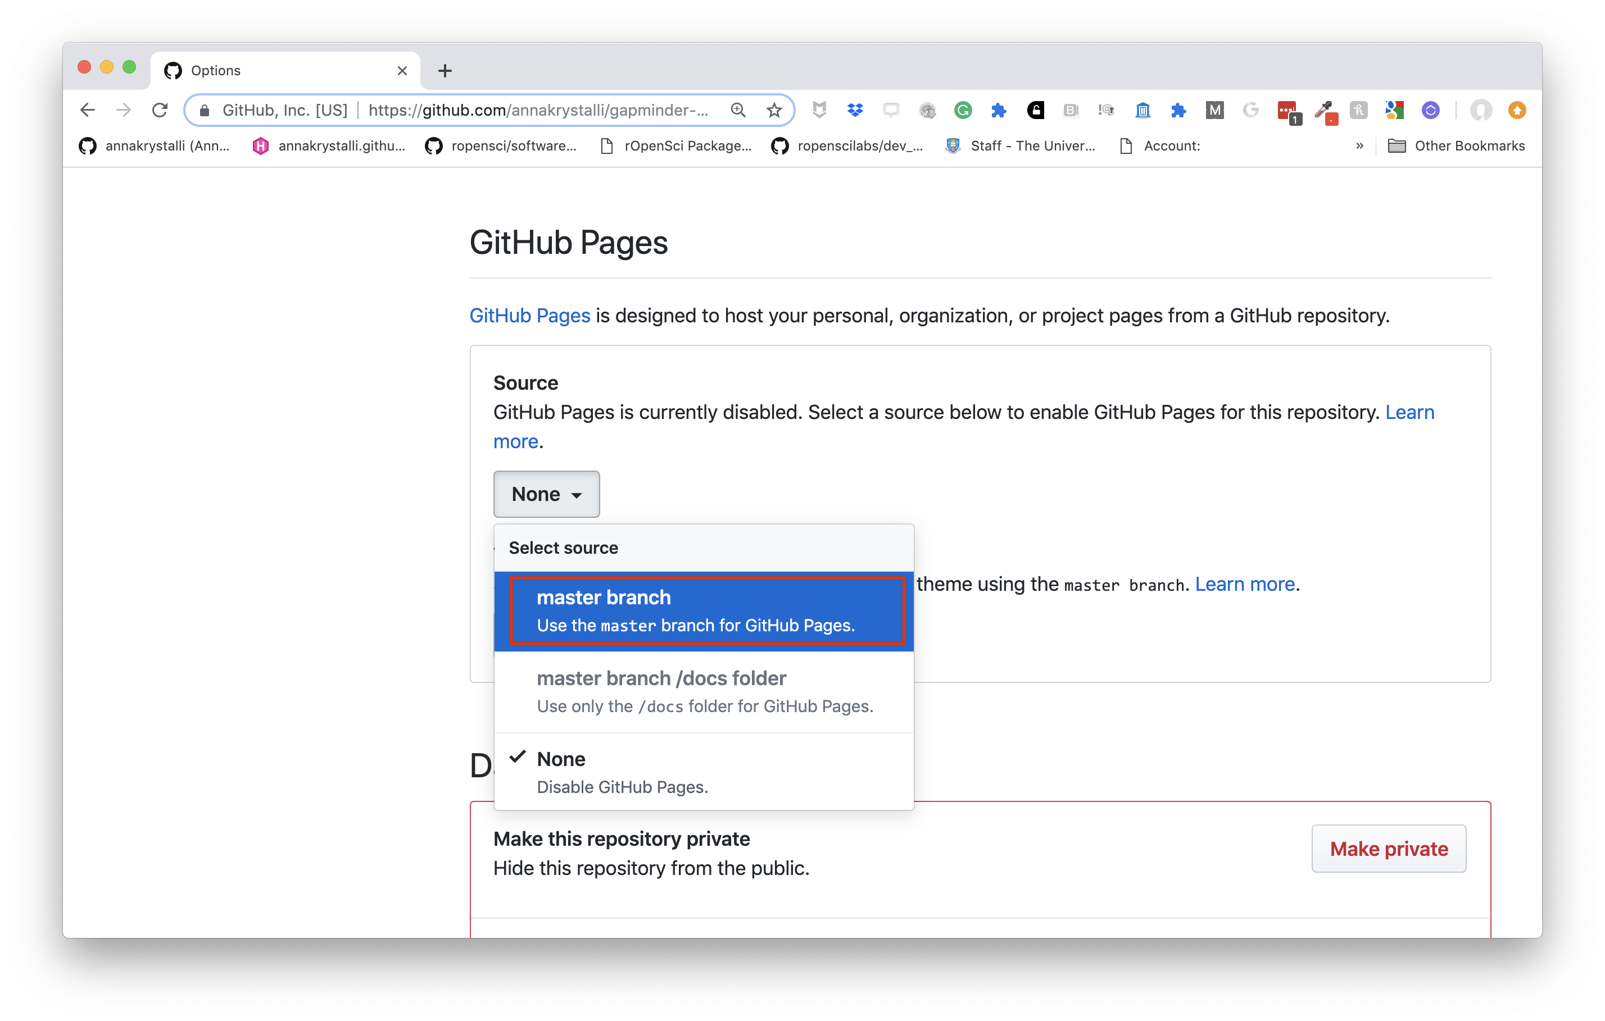Open the annakrystalli (Ann... bookmark
The image size is (1605, 1021).
[154, 146]
